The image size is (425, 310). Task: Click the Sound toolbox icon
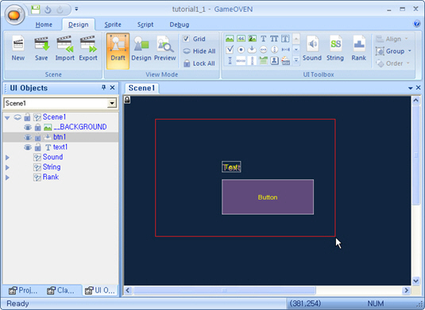(x=312, y=48)
